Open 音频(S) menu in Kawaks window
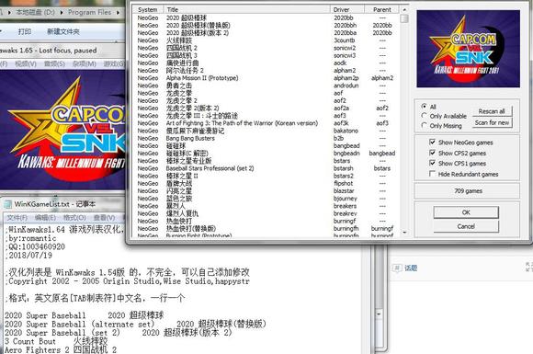The width and height of the screenshot is (533, 354). coord(54,64)
